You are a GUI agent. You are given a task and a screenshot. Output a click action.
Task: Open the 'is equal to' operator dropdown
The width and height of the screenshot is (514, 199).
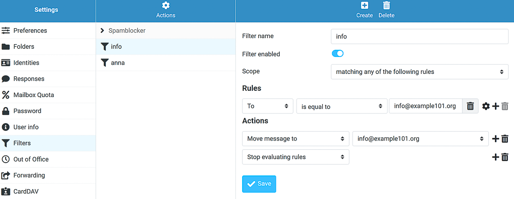click(x=342, y=106)
